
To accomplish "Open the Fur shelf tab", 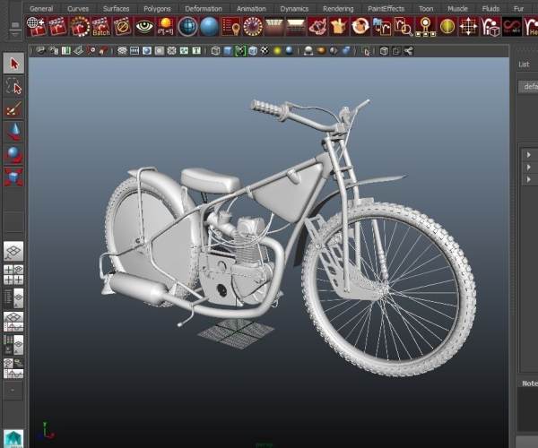I will pos(519,9).
